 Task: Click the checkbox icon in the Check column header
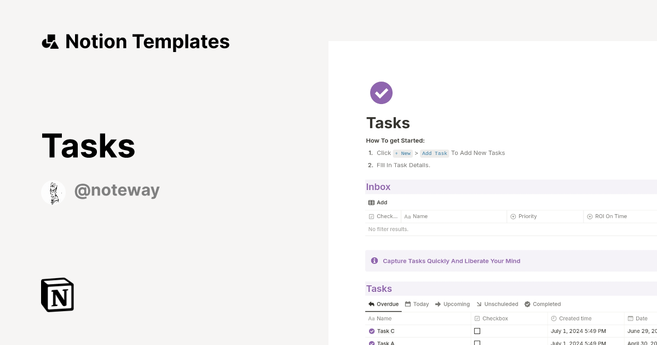click(371, 216)
